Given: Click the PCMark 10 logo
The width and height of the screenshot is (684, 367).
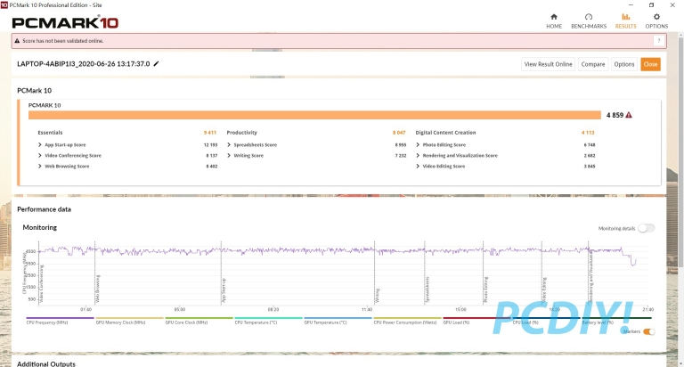Looking at the screenshot, I should (65, 22).
